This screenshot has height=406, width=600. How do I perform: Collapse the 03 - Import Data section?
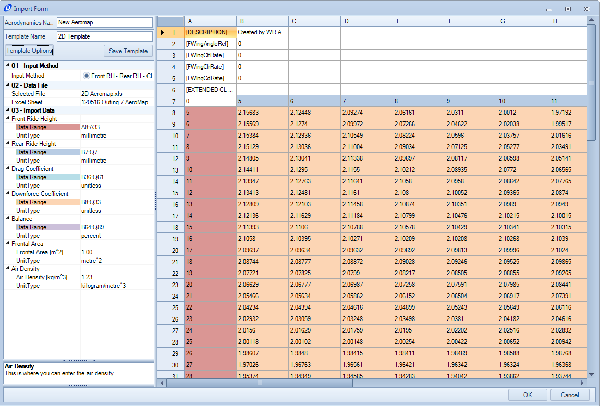point(7,110)
